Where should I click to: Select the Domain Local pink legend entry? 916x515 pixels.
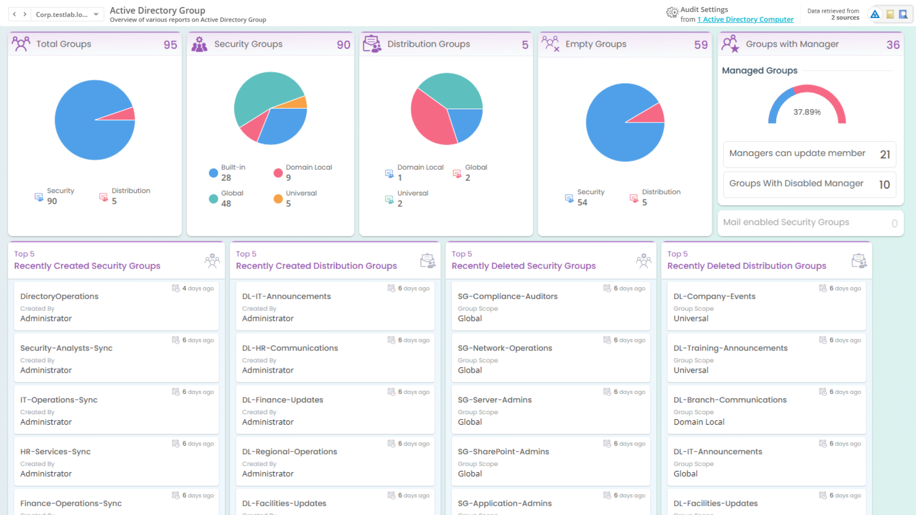303,173
